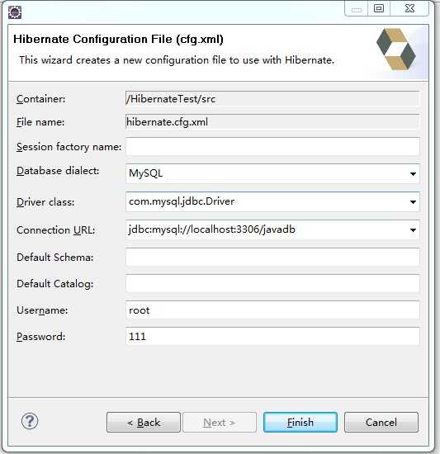Viewport: 440px width, 454px height.
Task: Click the Password: label
Action: [40, 337]
